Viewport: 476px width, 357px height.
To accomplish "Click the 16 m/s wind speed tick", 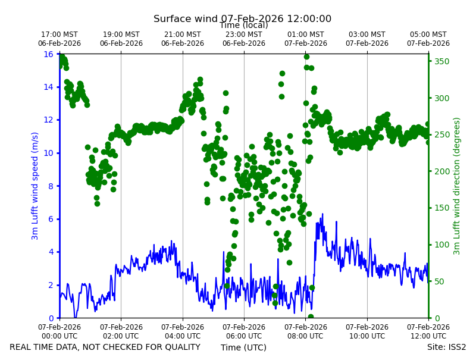I will click(48, 54).
